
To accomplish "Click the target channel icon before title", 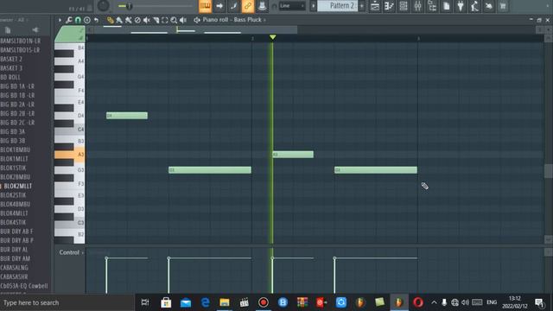I will (197, 20).
